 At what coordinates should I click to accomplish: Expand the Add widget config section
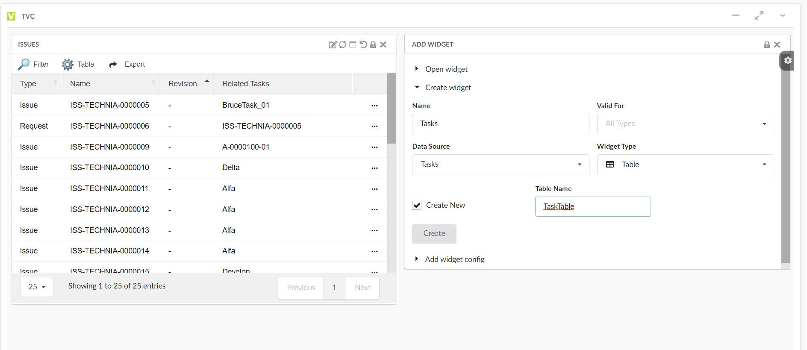454,259
